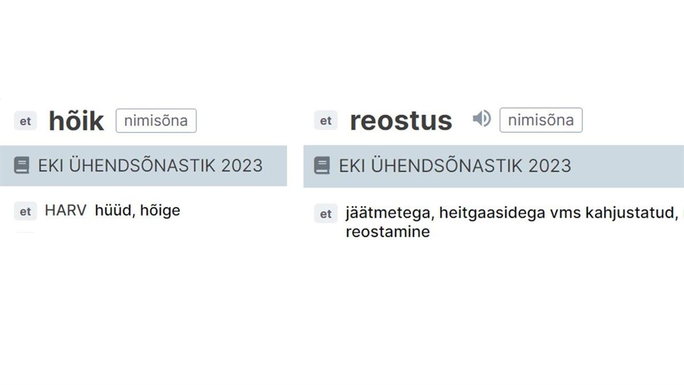684x385 pixels.
Task: Select the 'nimisõna' tag next to hõik
Action: (x=156, y=121)
